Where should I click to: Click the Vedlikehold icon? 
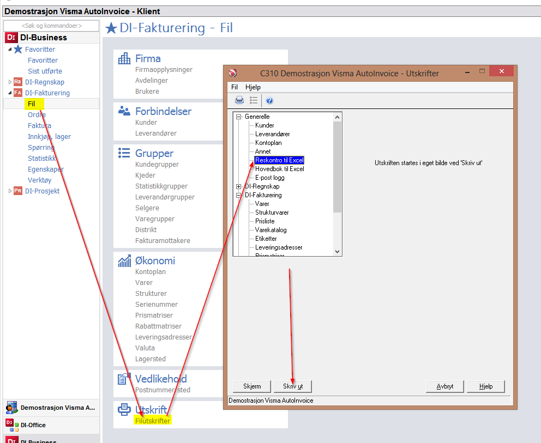124,379
